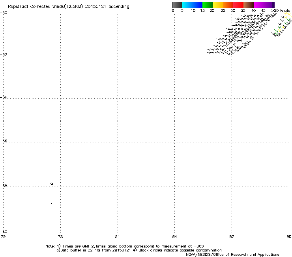292x257 pixels.
Task: Click the green 15-20 knots color band
Action: [x=208, y=5]
